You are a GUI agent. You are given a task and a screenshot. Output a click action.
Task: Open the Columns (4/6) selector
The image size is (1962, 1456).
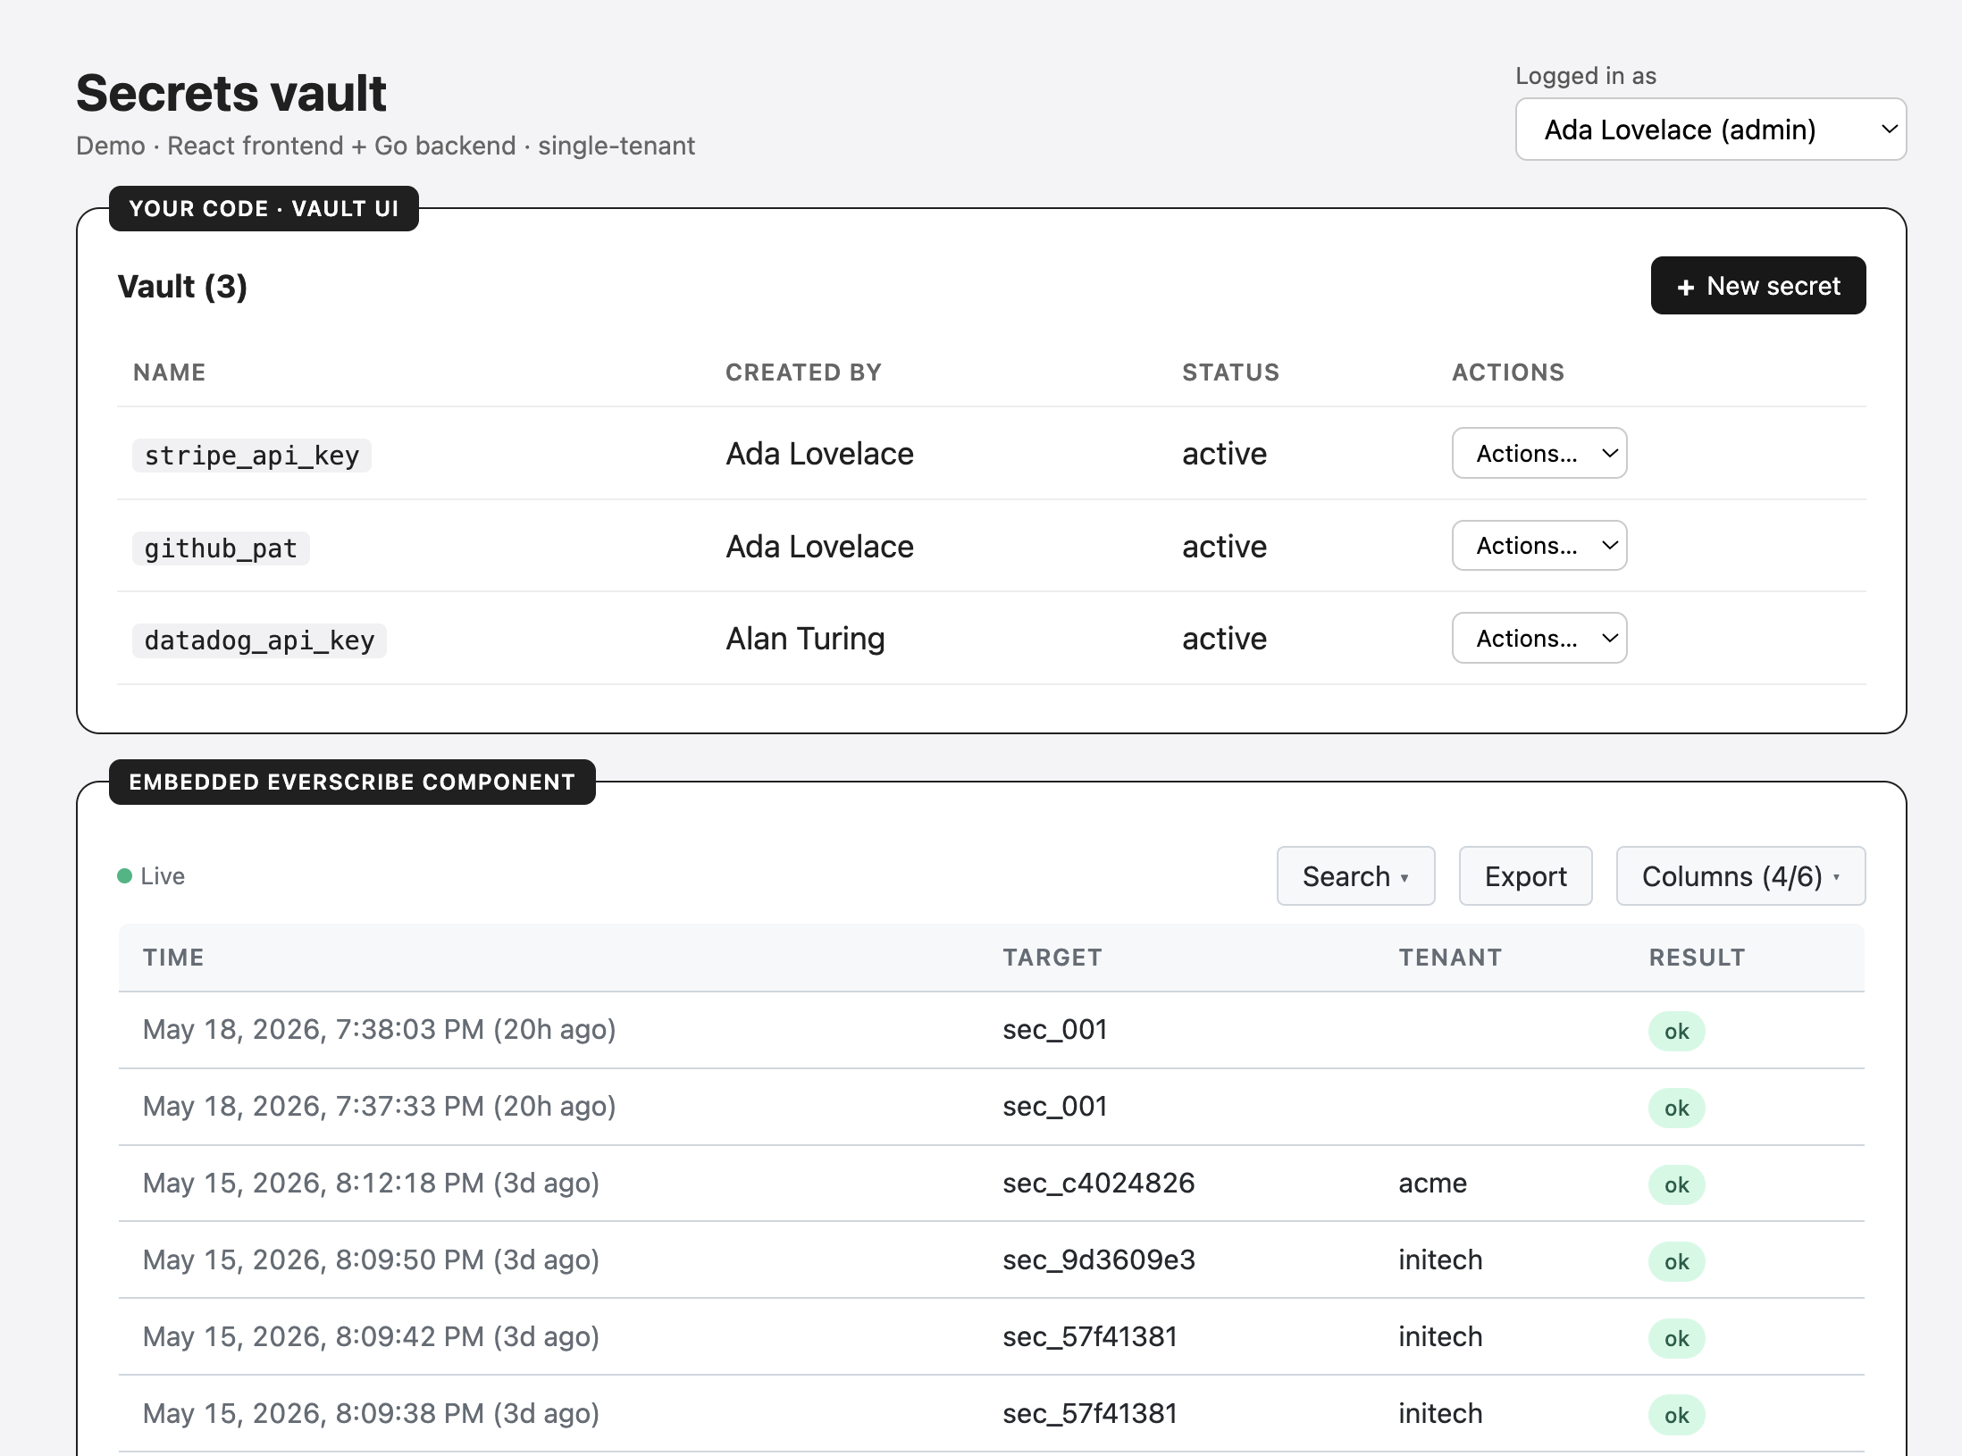tap(1740, 876)
